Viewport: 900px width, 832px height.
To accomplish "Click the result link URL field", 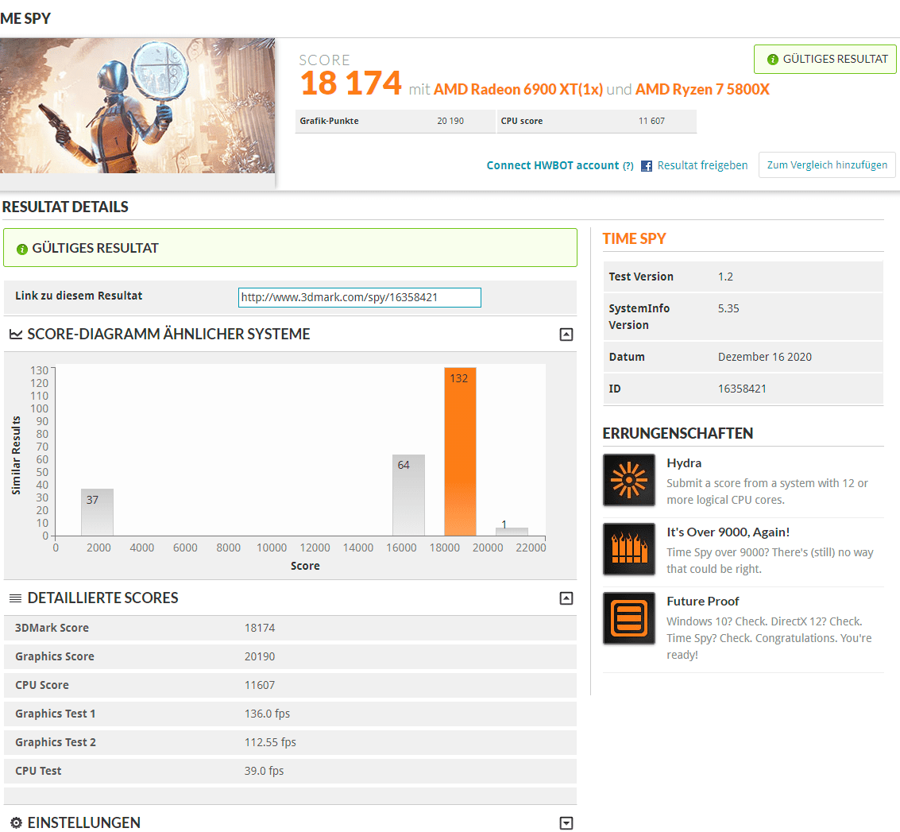I will point(359,297).
